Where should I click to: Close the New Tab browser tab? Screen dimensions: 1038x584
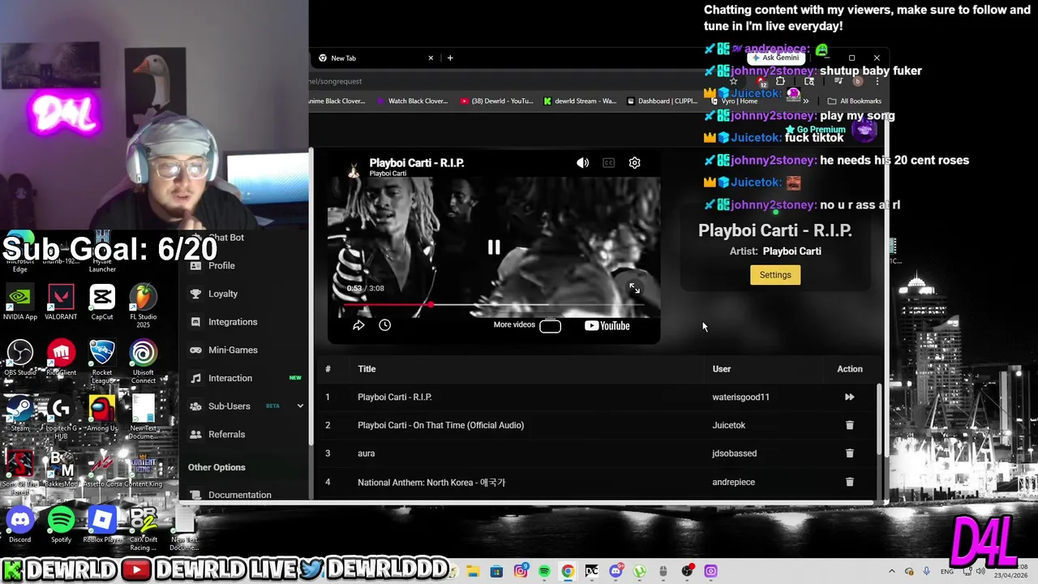pos(431,58)
